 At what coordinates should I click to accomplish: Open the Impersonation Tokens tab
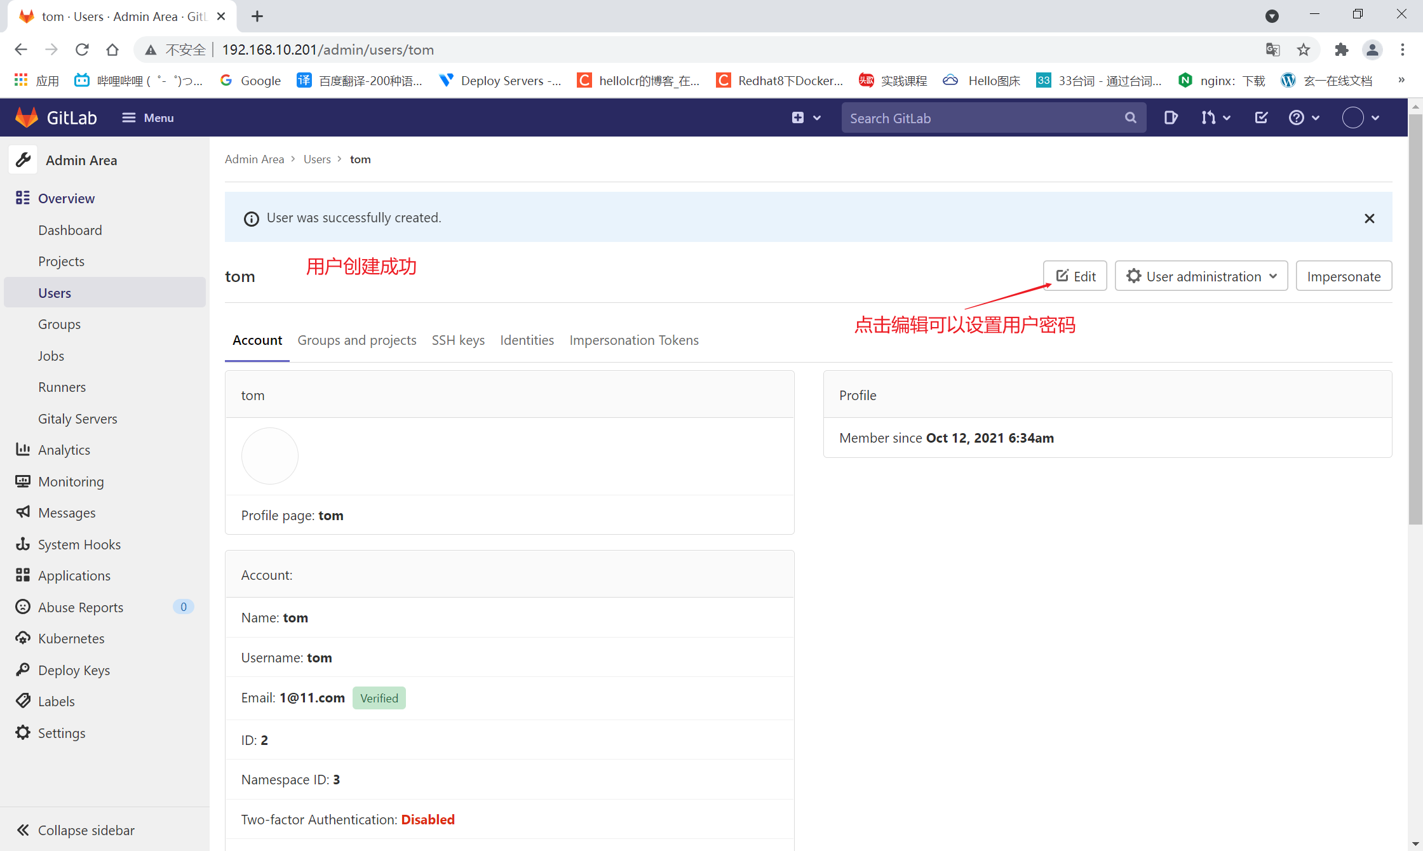pos(634,340)
